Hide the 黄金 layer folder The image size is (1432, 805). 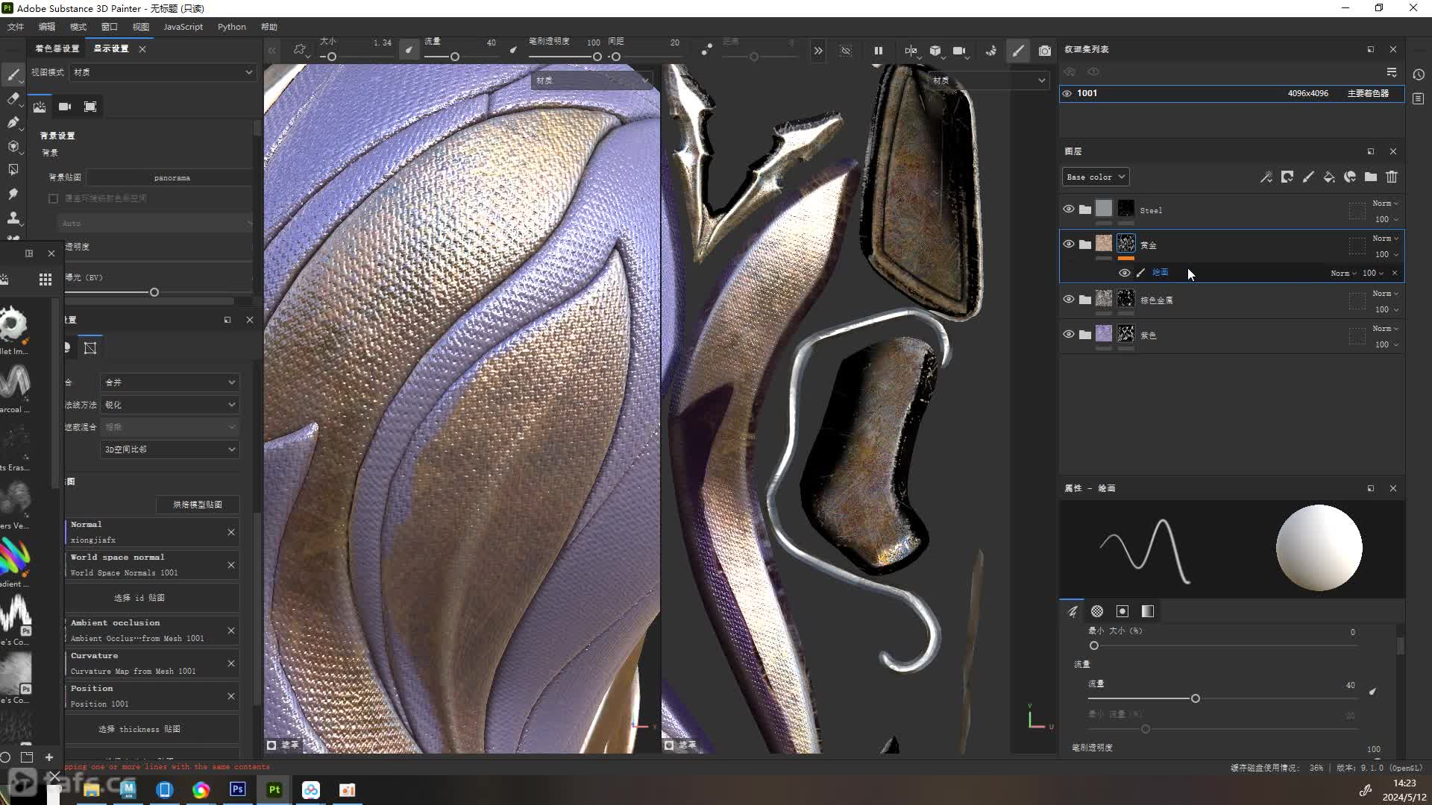(1069, 244)
